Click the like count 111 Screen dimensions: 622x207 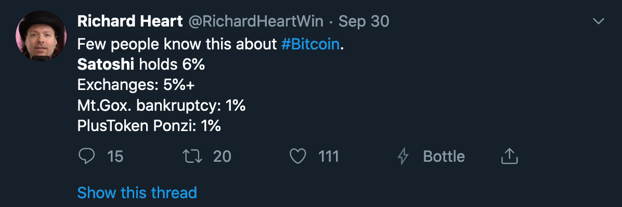pos(329,157)
